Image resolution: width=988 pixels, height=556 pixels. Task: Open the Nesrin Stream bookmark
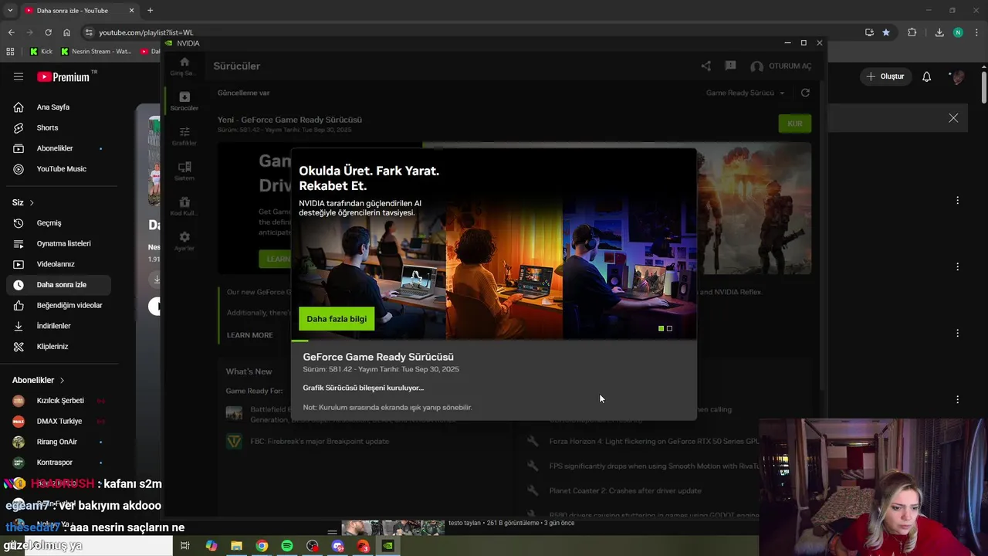pyautogui.click(x=96, y=52)
